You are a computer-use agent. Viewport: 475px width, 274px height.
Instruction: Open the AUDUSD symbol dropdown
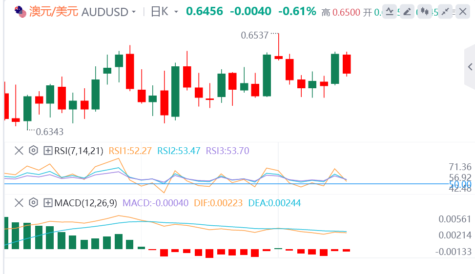click(x=134, y=12)
